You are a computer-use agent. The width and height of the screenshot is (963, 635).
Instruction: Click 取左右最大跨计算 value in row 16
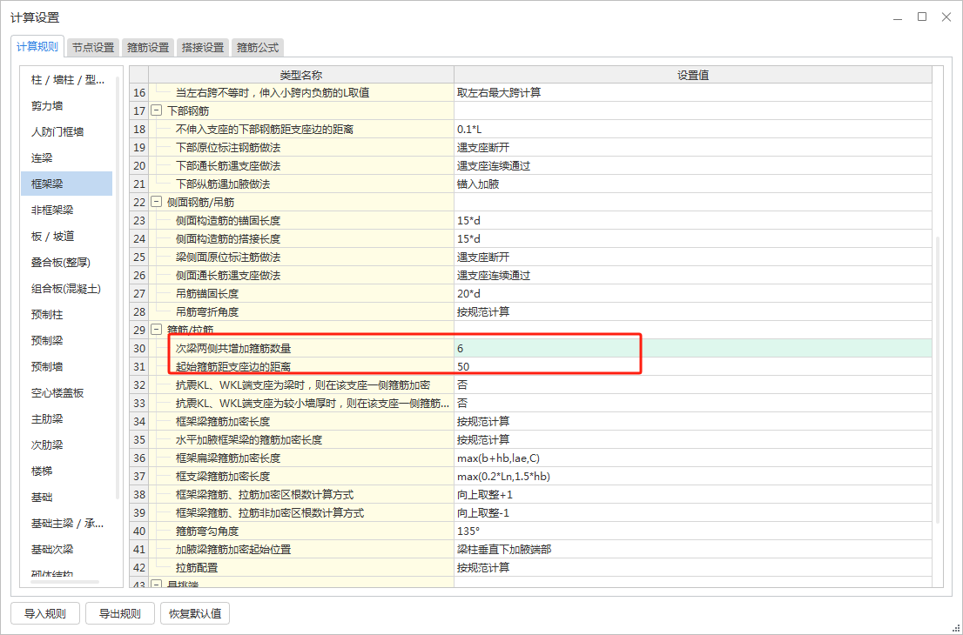pos(693,93)
